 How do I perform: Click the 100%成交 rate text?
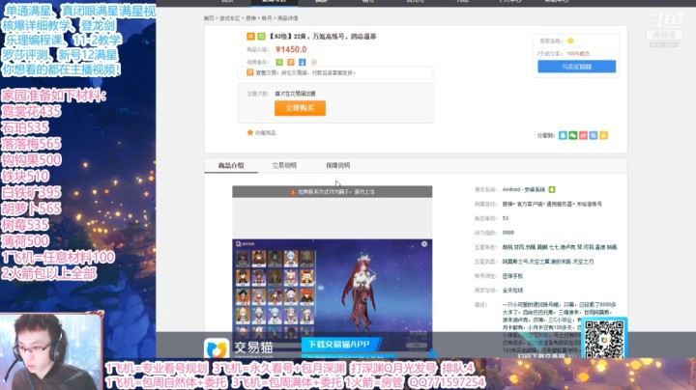(578, 54)
